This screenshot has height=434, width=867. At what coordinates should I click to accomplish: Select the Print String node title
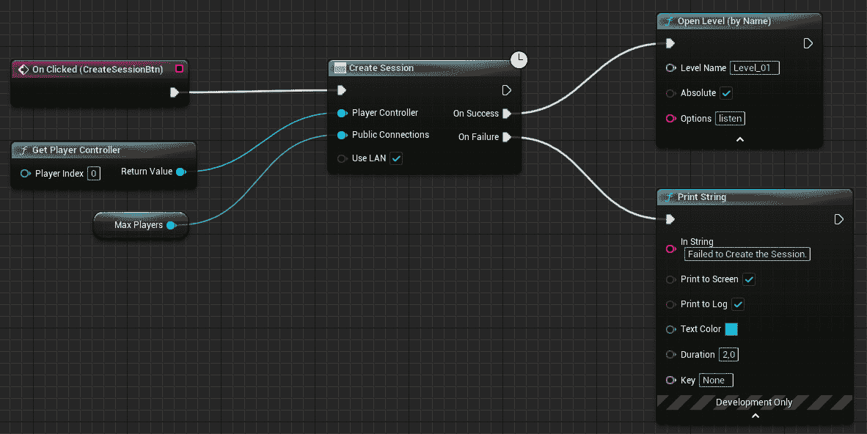click(x=702, y=196)
